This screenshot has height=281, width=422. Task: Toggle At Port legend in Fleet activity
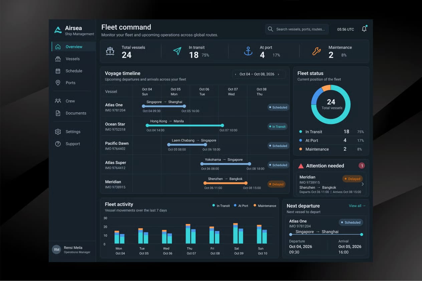click(x=241, y=206)
